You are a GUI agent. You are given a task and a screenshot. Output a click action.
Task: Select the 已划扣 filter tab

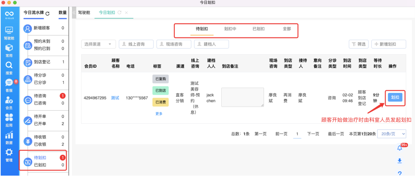(x=258, y=29)
